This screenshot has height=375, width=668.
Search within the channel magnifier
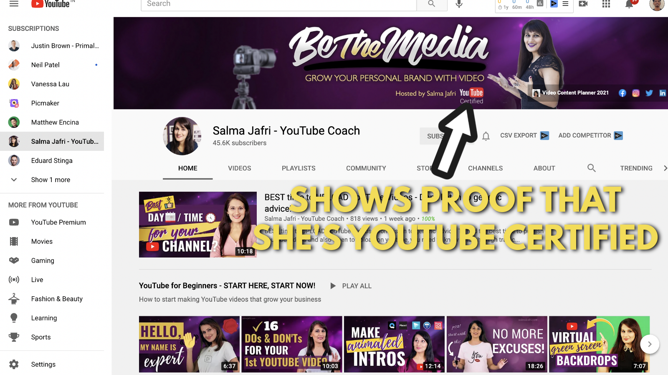592,168
